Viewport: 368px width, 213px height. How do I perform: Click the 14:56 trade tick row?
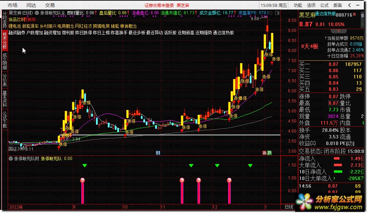click(x=331, y=186)
